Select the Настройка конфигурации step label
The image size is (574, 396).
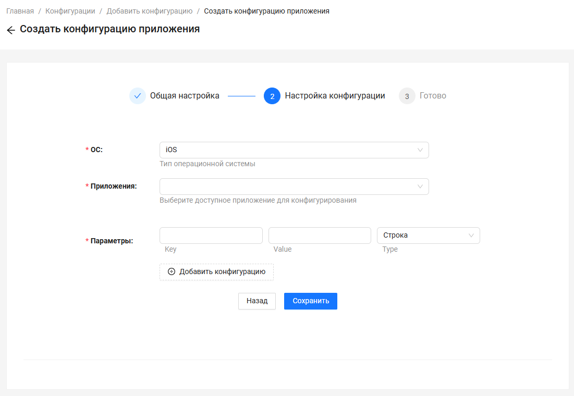click(x=335, y=96)
